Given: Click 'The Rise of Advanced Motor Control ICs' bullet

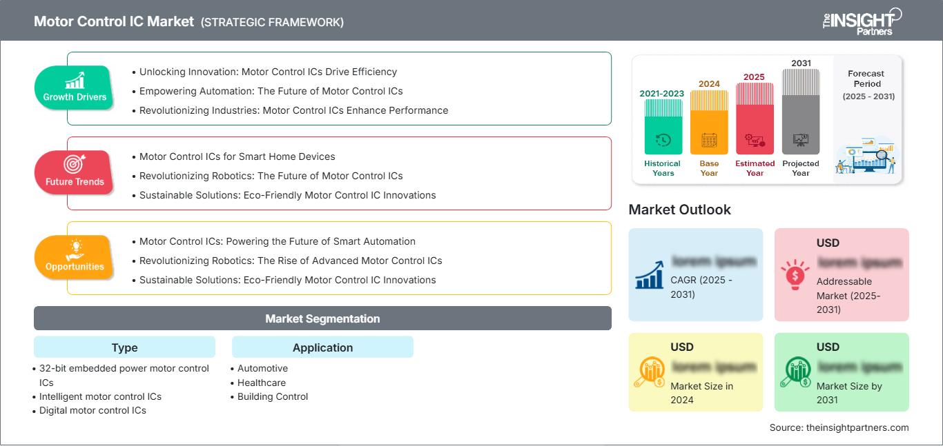Looking at the screenshot, I should click(x=291, y=261).
